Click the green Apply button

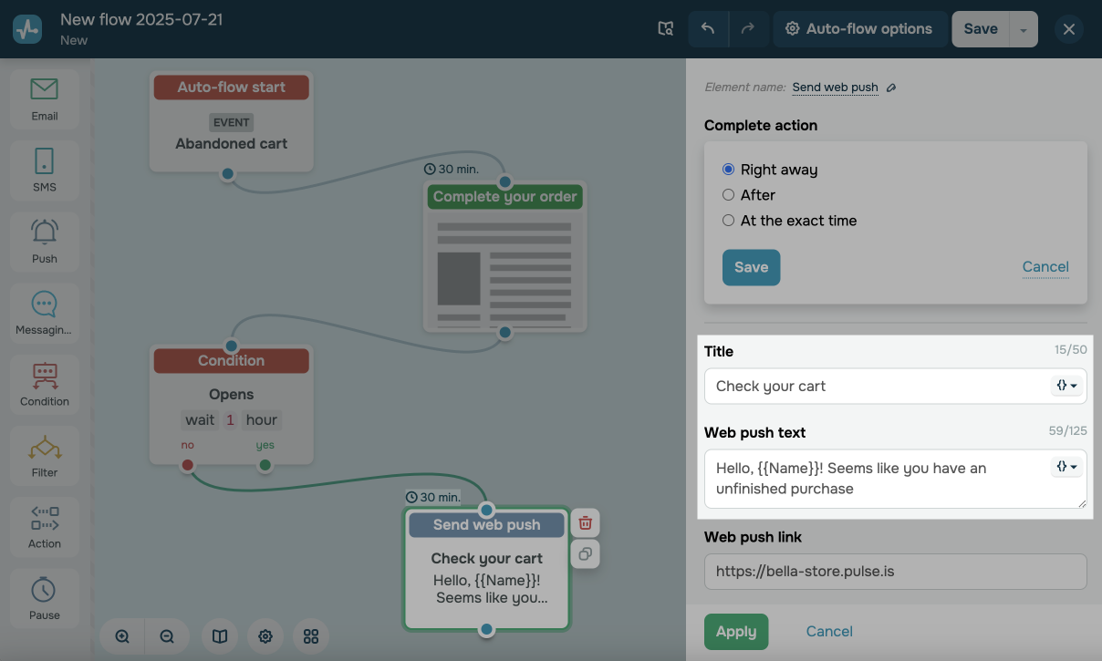(735, 632)
